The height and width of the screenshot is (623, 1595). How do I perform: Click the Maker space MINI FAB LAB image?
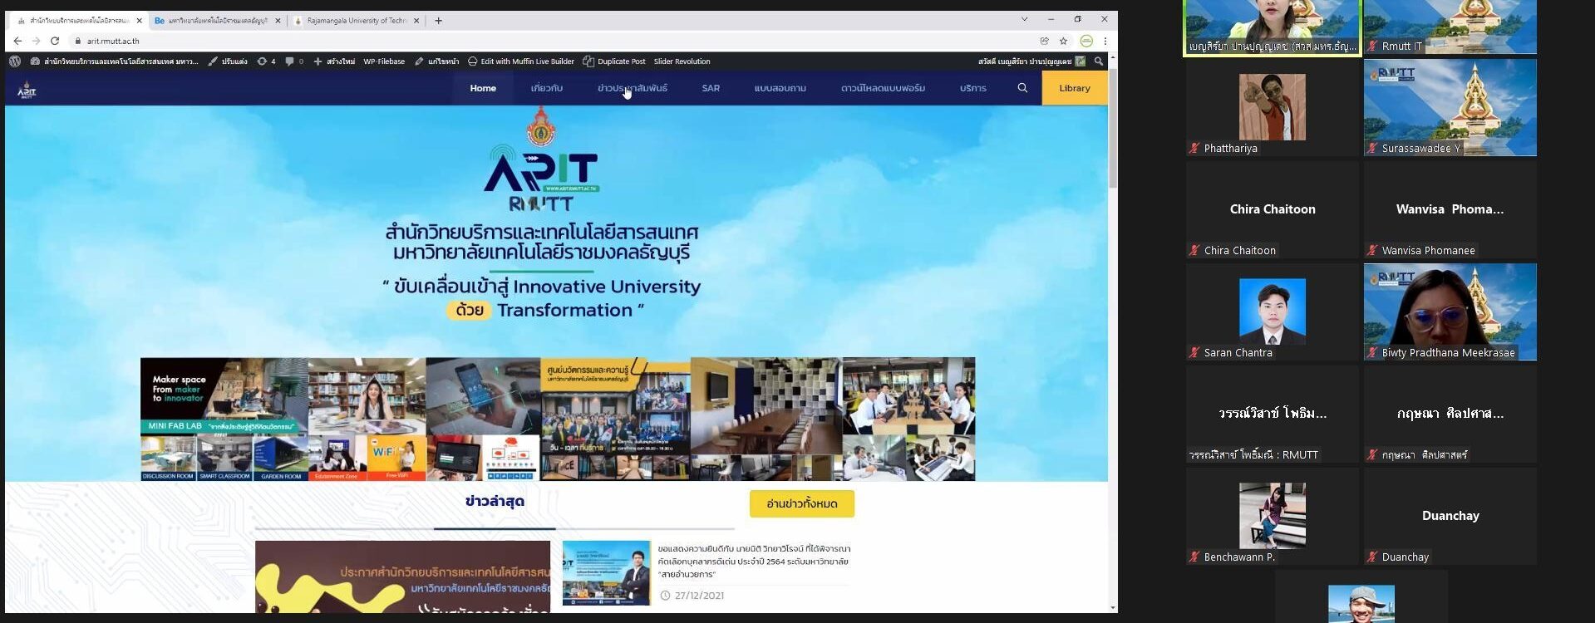(224, 396)
